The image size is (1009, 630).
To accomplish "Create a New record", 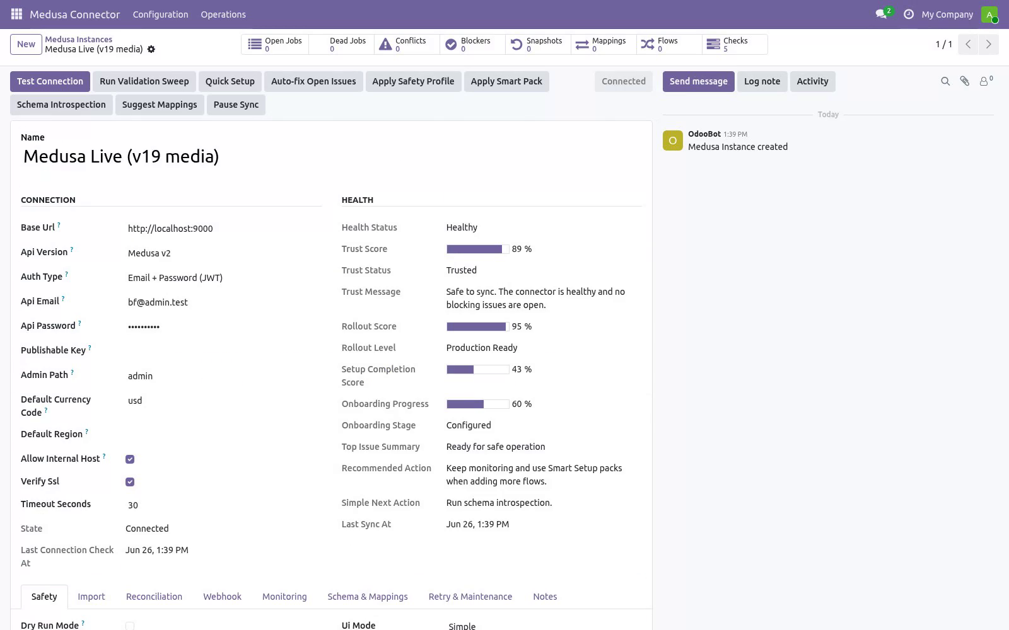I will click(x=26, y=44).
